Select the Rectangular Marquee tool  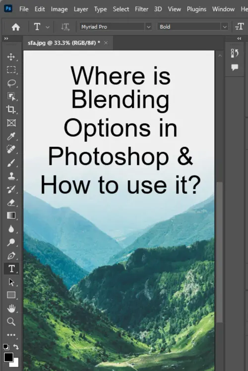click(11, 70)
